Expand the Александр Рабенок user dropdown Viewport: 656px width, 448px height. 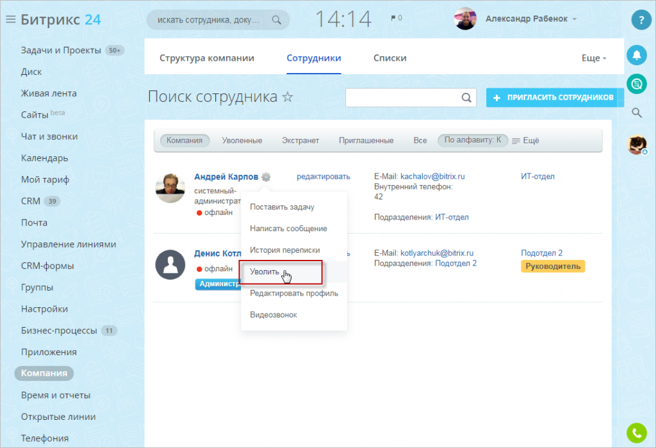pos(575,19)
